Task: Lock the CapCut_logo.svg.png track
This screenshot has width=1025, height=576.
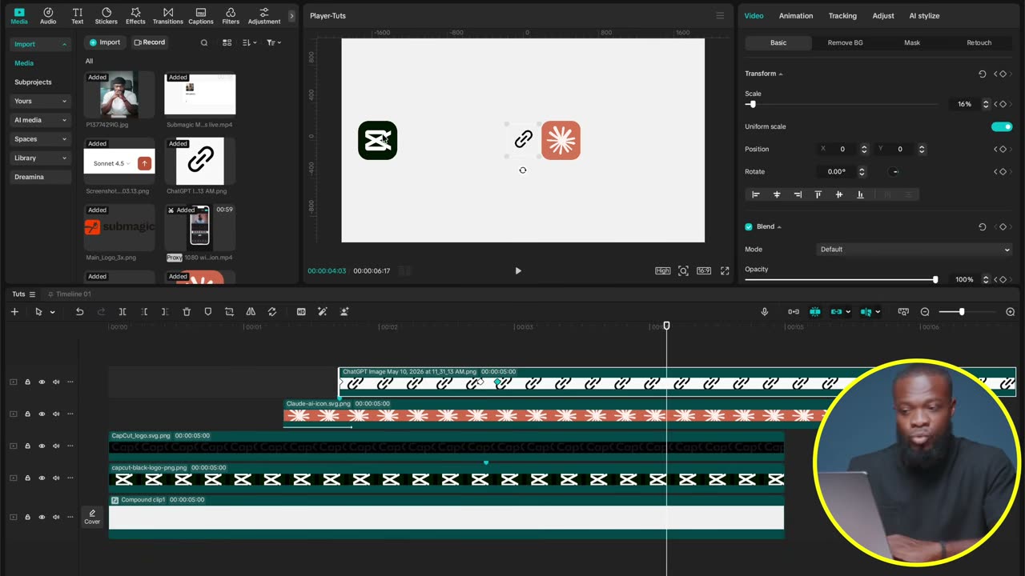Action: click(x=27, y=446)
